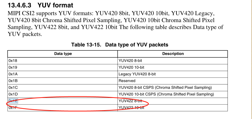Click the "Description" column header
This screenshot has height=119, width=252.
point(173,54)
